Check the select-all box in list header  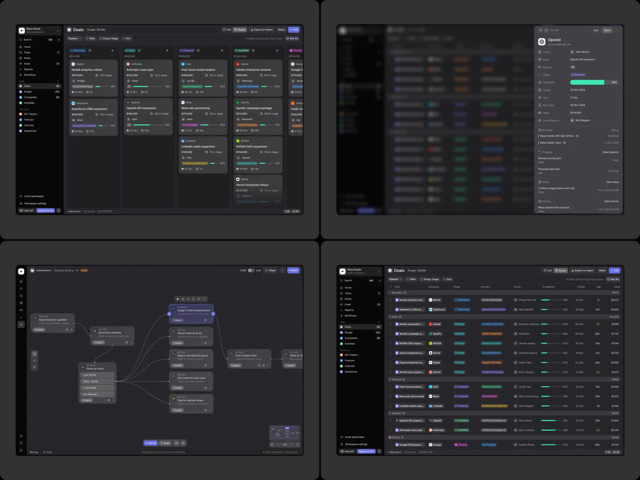click(x=390, y=287)
